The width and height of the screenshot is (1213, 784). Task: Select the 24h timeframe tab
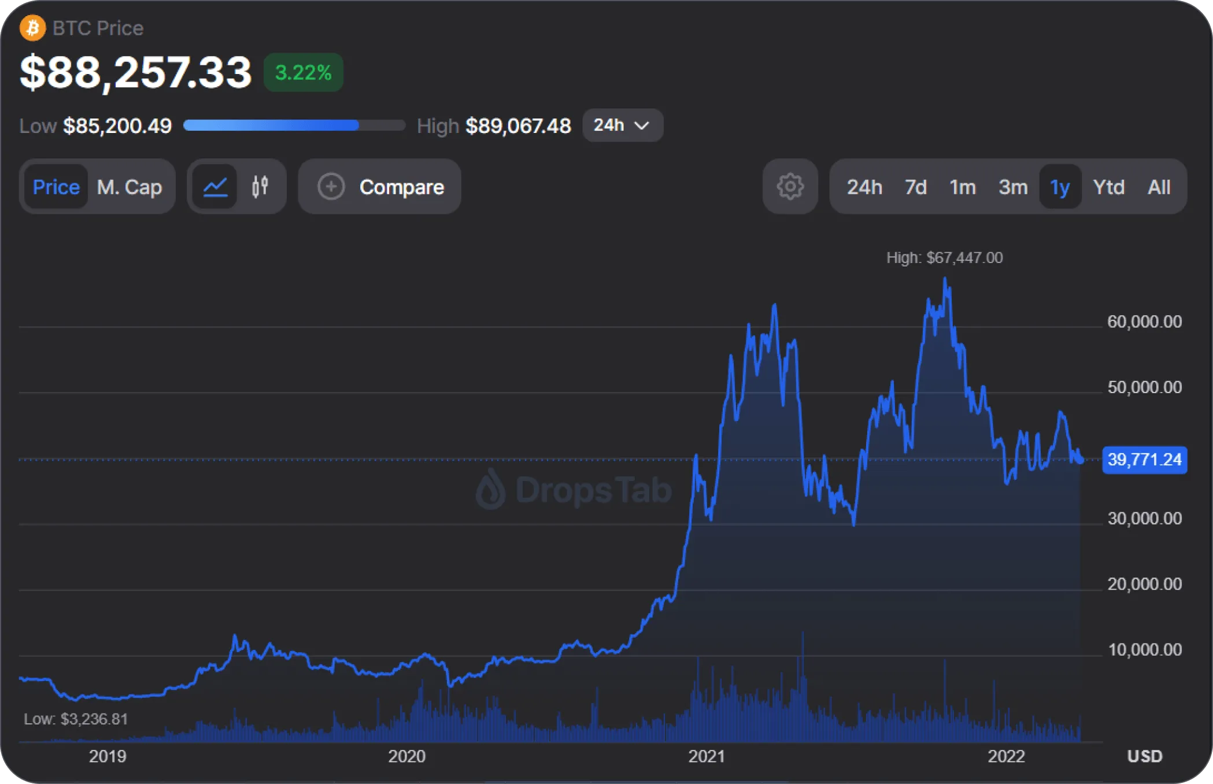click(x=864, y=187)
